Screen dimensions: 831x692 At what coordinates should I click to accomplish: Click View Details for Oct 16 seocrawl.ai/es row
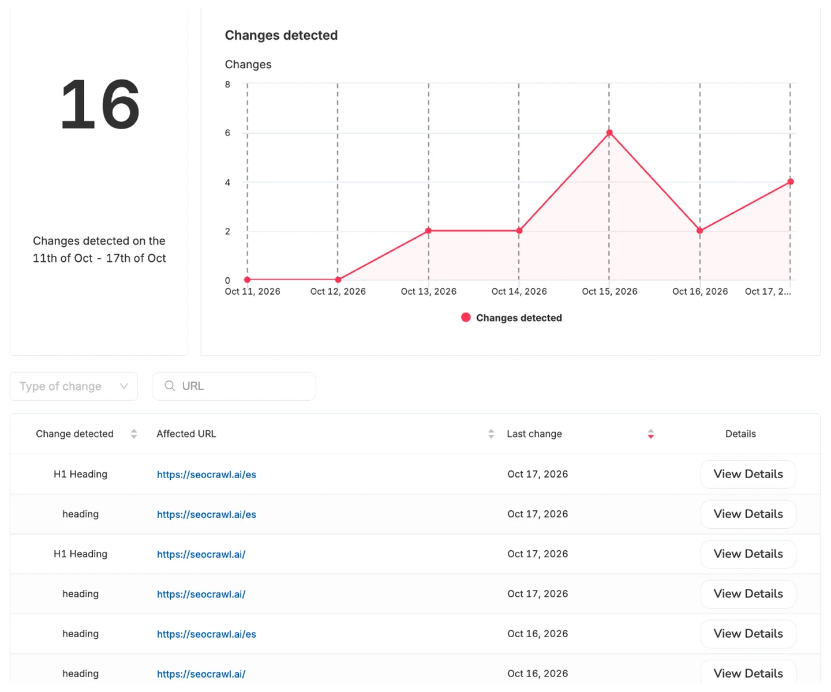[748, 633]
